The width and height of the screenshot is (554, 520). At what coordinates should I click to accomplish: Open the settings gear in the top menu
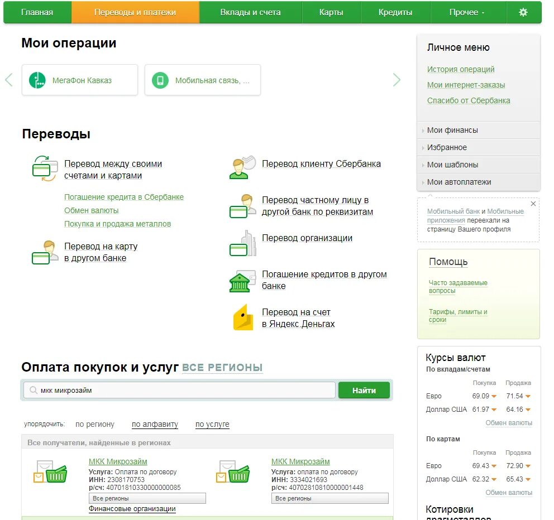[x=523, y=12]
